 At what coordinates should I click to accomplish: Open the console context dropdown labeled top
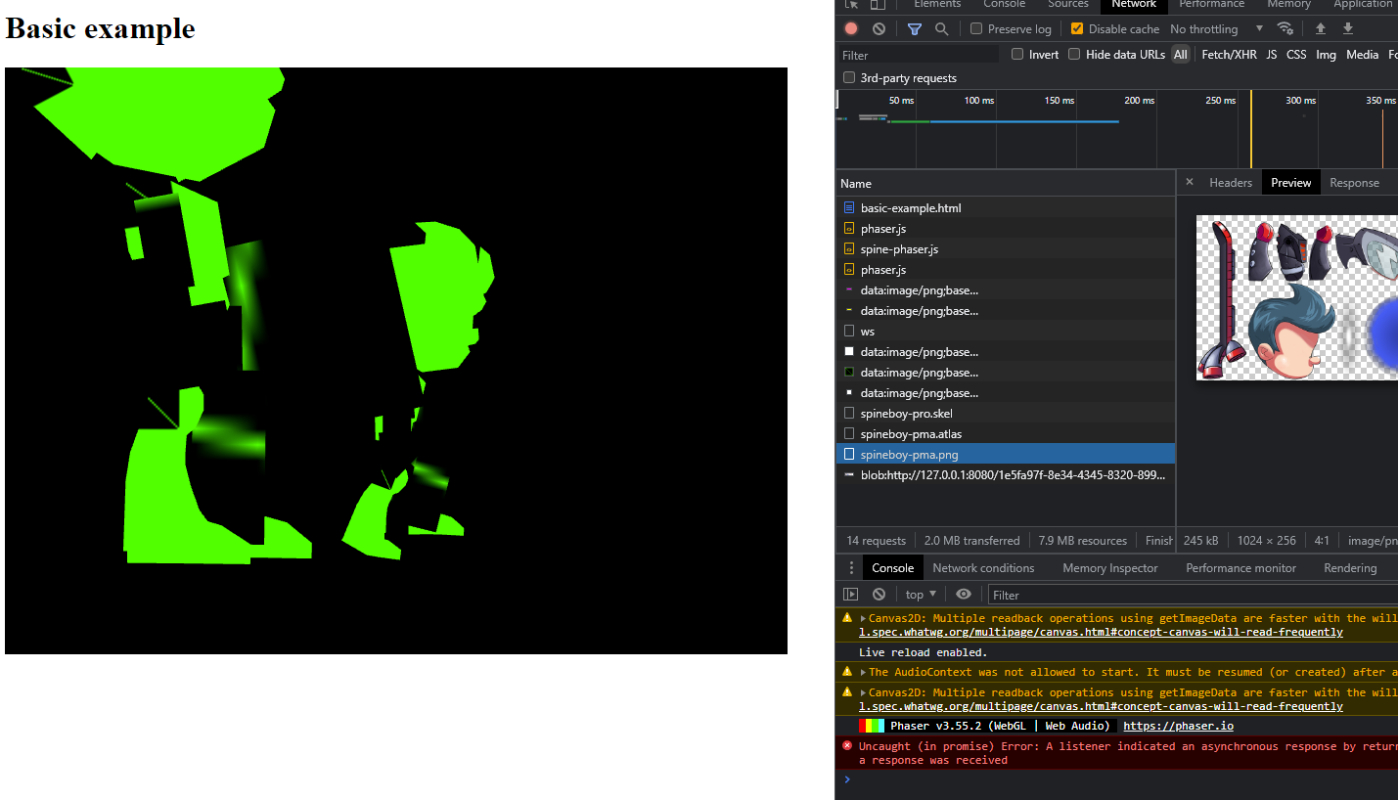[920, 594]
